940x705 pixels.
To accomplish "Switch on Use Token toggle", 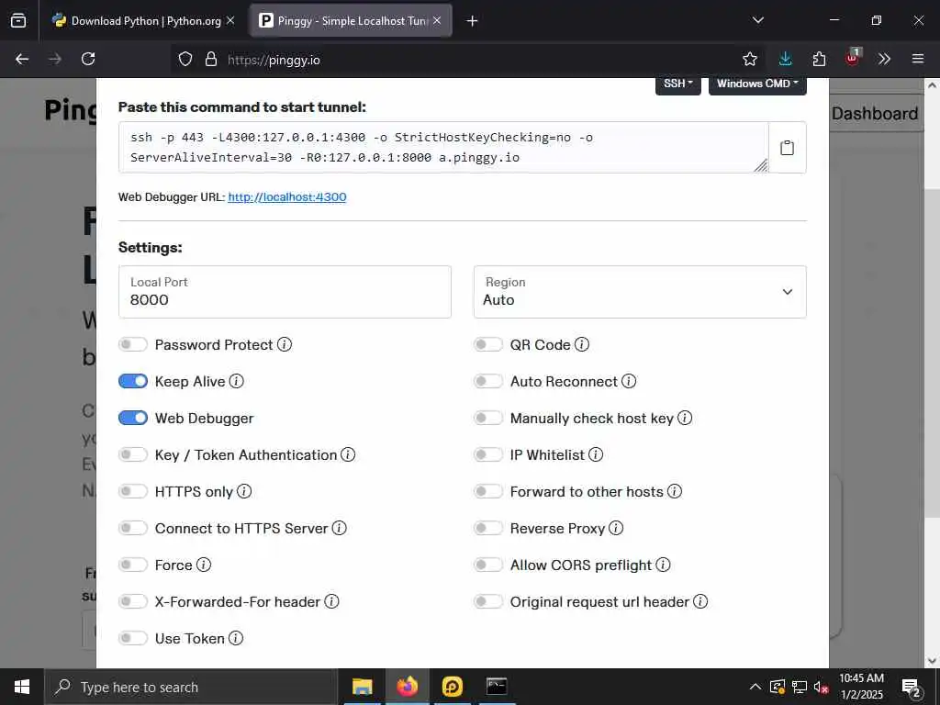I will pos(132,639).
